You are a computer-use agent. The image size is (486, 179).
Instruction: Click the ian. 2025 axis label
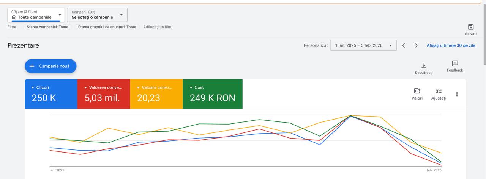tap(57, 170)
